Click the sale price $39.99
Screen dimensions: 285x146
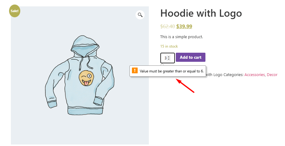(x=184, y=26)
